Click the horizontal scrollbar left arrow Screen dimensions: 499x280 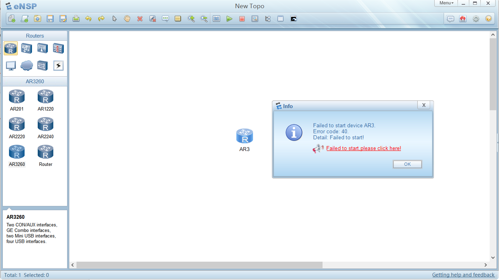point(73,265)
